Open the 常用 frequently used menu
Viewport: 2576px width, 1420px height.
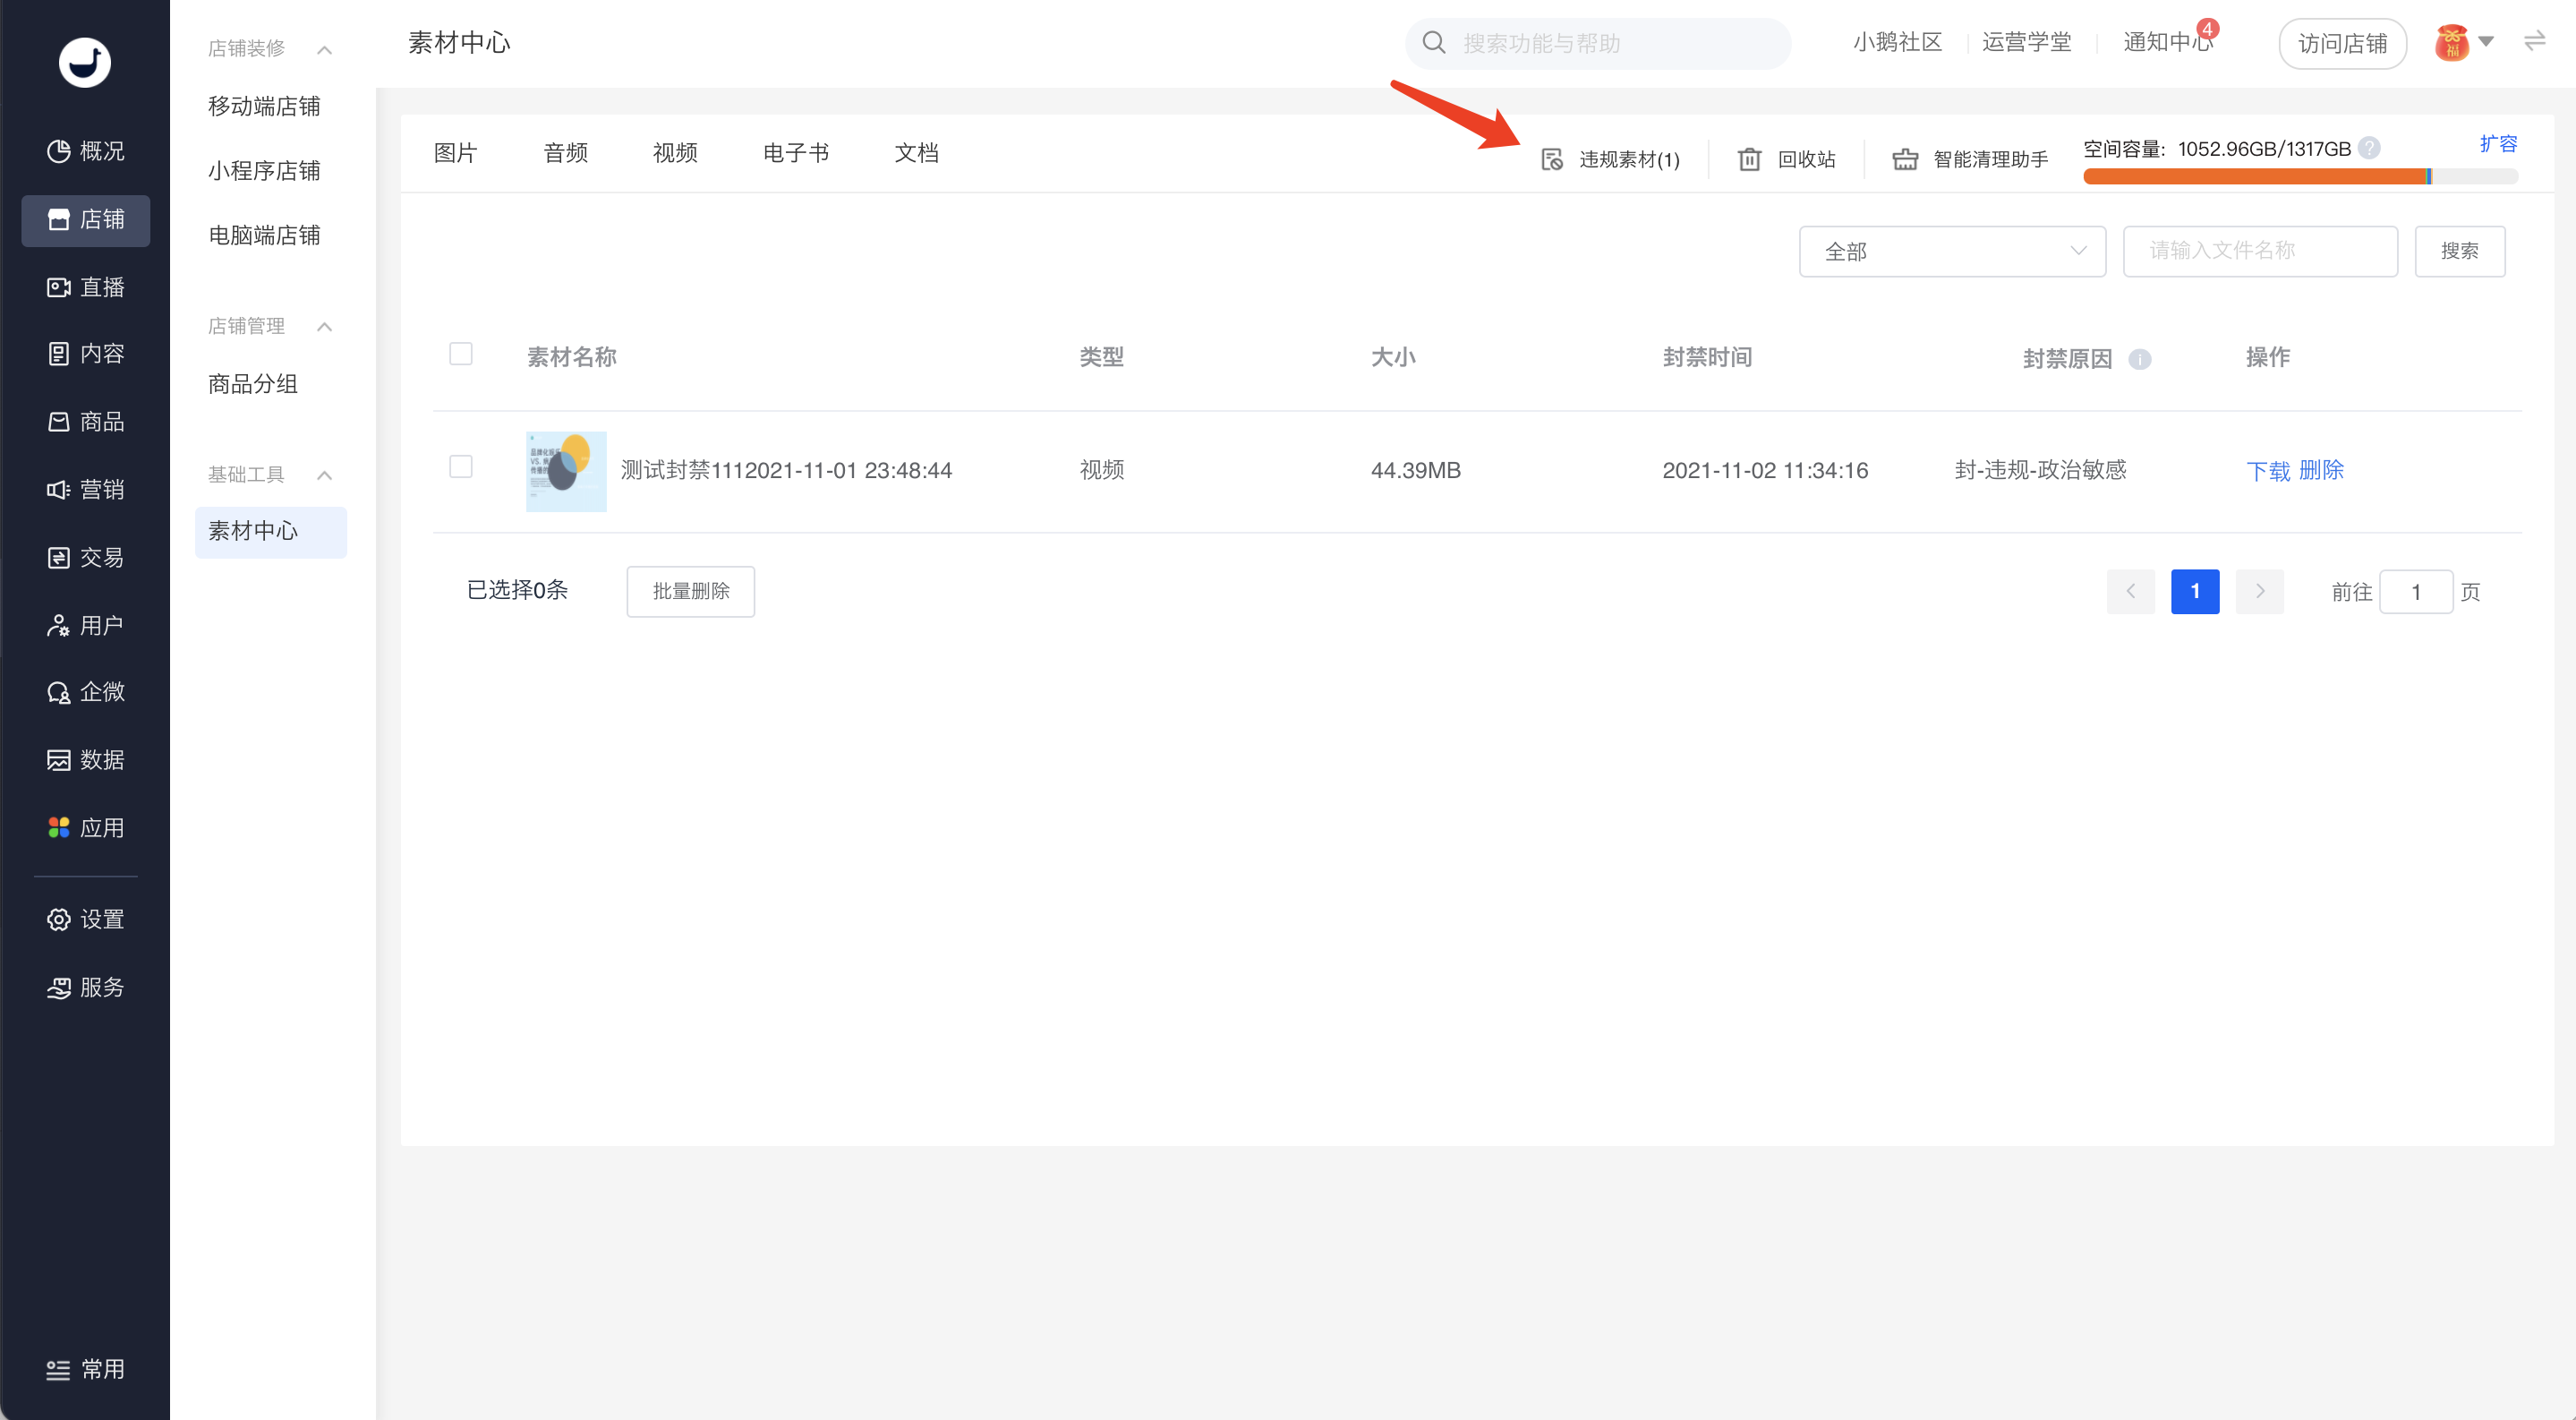[86, 1369]
